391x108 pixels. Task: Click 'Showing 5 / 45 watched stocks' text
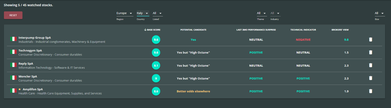pyautogui.click(x=28, y=5)
